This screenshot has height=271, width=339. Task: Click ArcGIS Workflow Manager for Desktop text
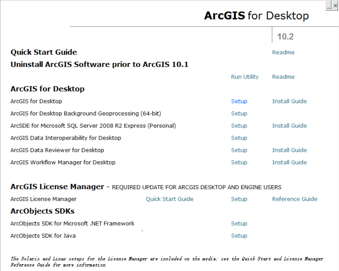coord(63,162)
